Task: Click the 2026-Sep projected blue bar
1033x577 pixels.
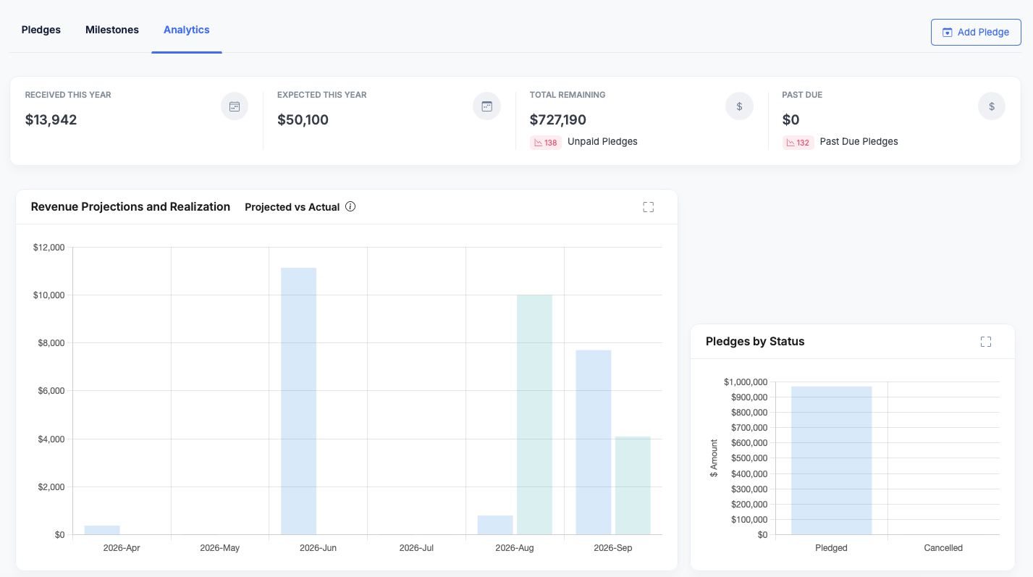Action: tap(594, 442)
